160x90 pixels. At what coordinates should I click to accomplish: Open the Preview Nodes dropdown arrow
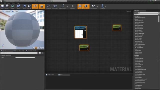[97, 7]
